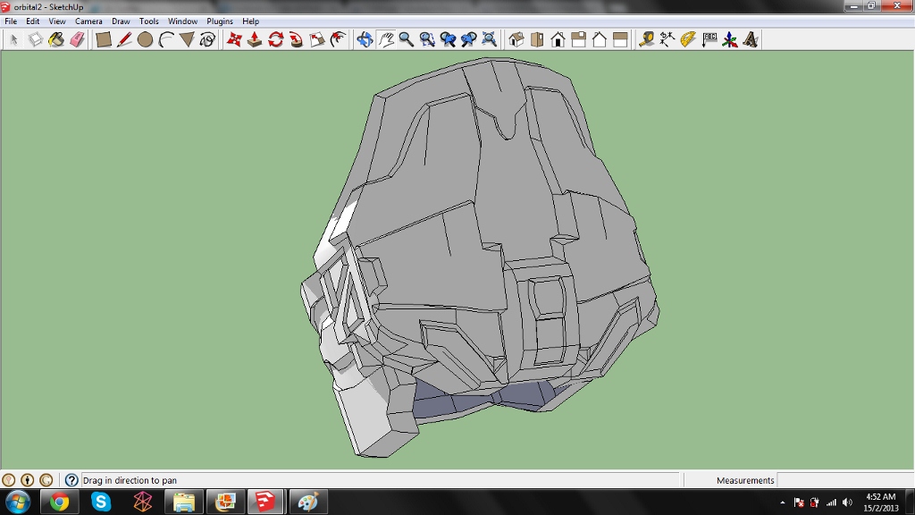Open the Tools menu

[x=149, y=21]
